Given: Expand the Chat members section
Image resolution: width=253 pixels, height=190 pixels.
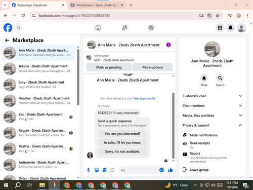Looking at the screenshot, I should 212,106.
